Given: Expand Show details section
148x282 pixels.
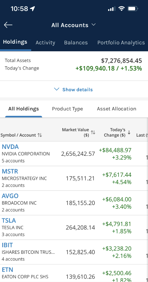Looking at the screenshot, I should (73, 89).
